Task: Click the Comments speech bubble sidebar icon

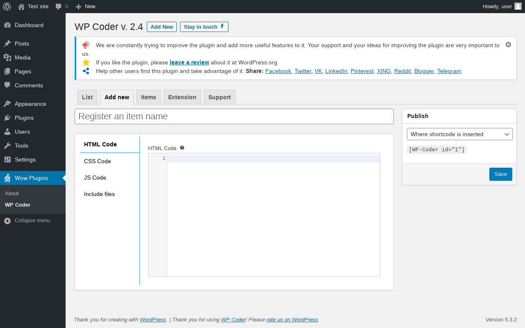Action: 7,85
